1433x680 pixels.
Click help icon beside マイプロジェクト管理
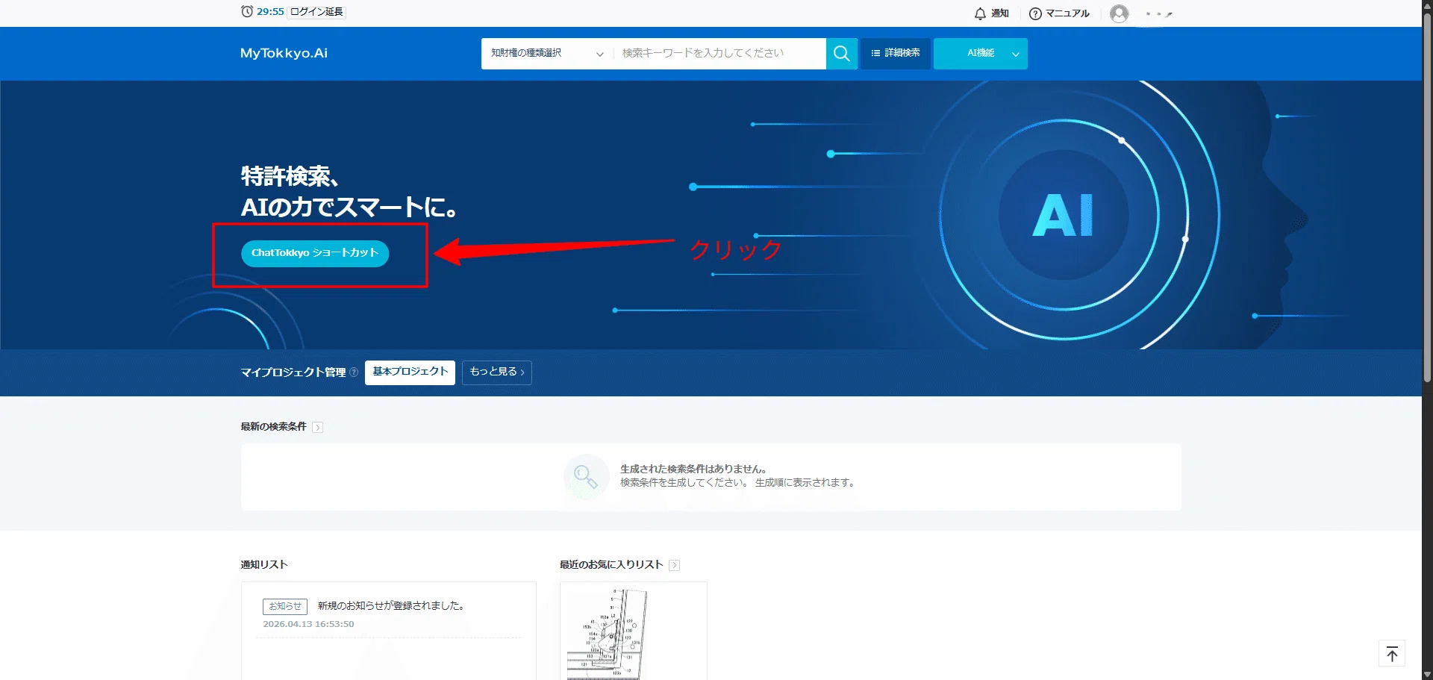point(354,372)
